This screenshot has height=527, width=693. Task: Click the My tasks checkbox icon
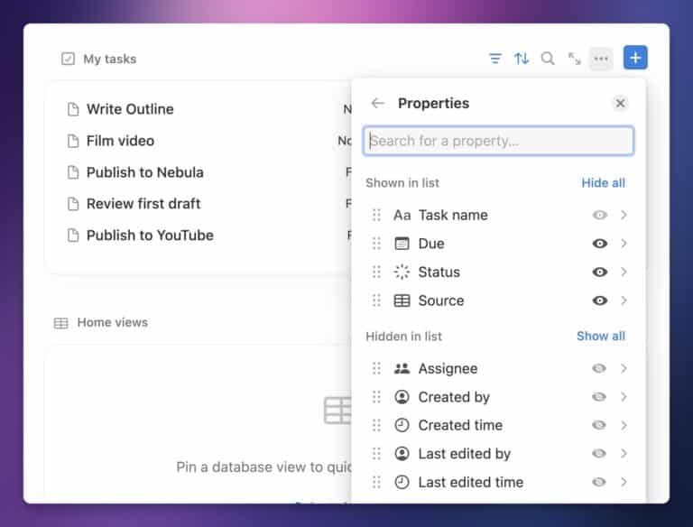click(68, 59)
